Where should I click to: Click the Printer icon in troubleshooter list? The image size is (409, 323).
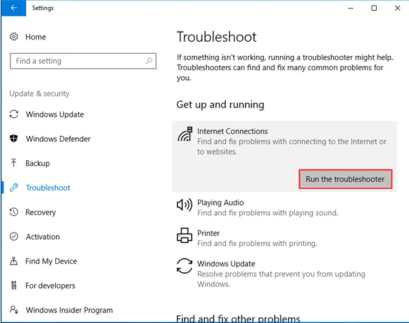(184, 235)
